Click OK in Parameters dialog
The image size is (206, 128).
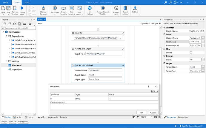[x=142, y=113]
